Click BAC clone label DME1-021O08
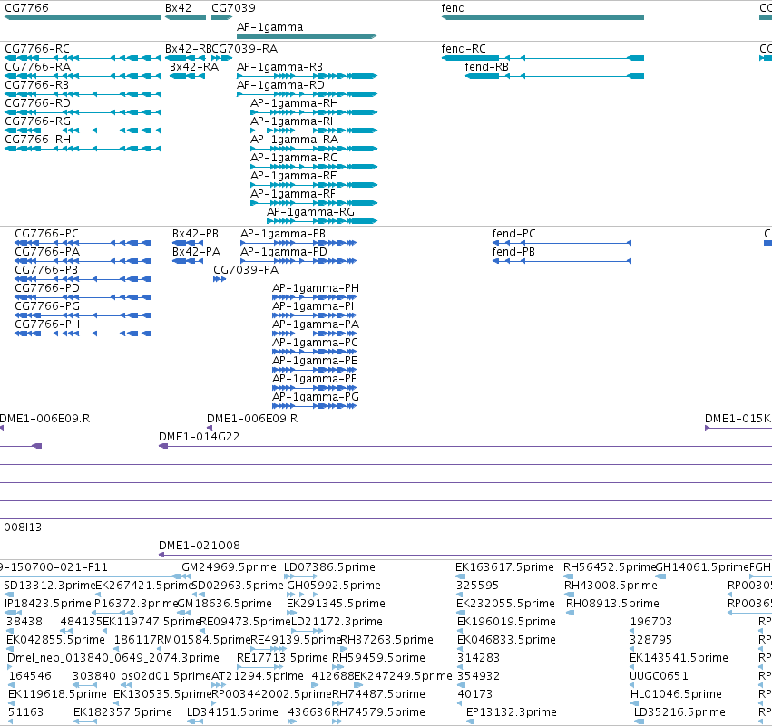This screenshot has width=772, height=726. [x=200, y=546]
